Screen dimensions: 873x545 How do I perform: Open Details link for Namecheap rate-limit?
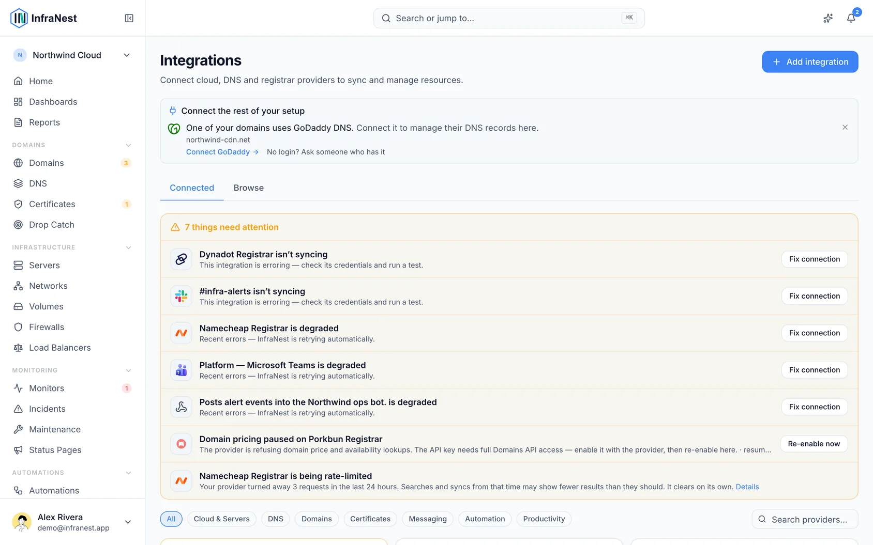click(x=747, y=487)
